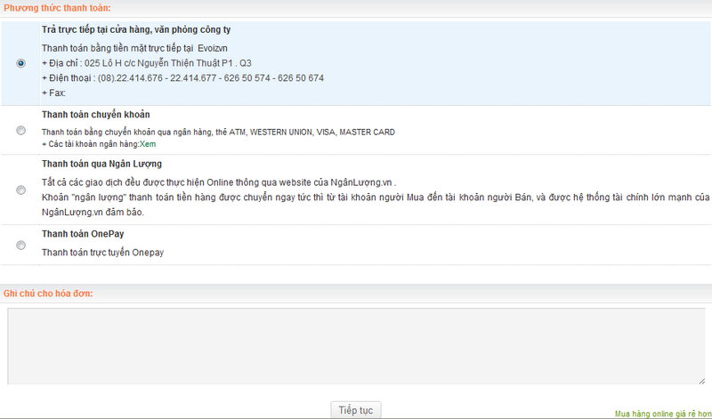
Task: Click "Thanh toán OnePay" heading
Action: pyautogui.click(x=83, y=234)
